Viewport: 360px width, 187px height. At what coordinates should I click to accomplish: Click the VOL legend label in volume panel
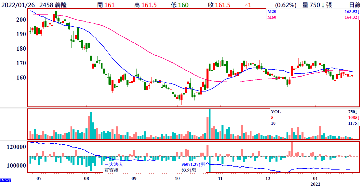pyautogui.click(x=276, y=112)
